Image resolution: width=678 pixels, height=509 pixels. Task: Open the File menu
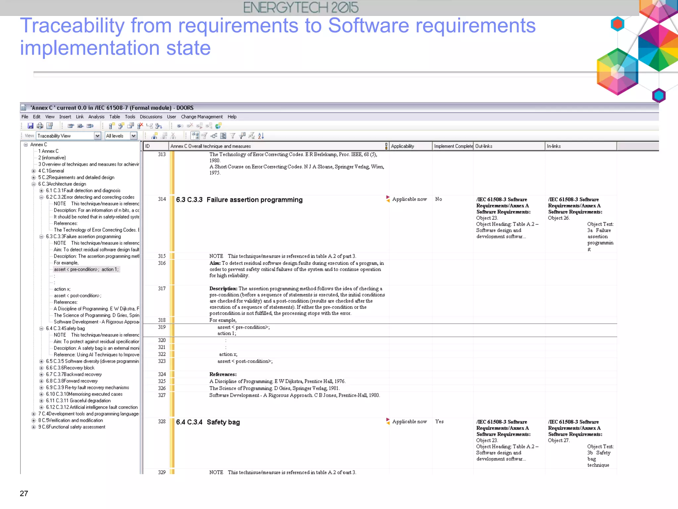click(x=25, y=117)
